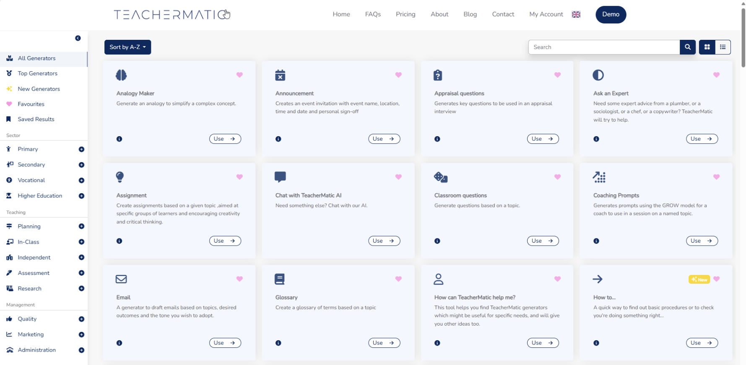746x365 pixels.
Task: Click the Coaching Prompts chart icon
Action: pos(599,177)
